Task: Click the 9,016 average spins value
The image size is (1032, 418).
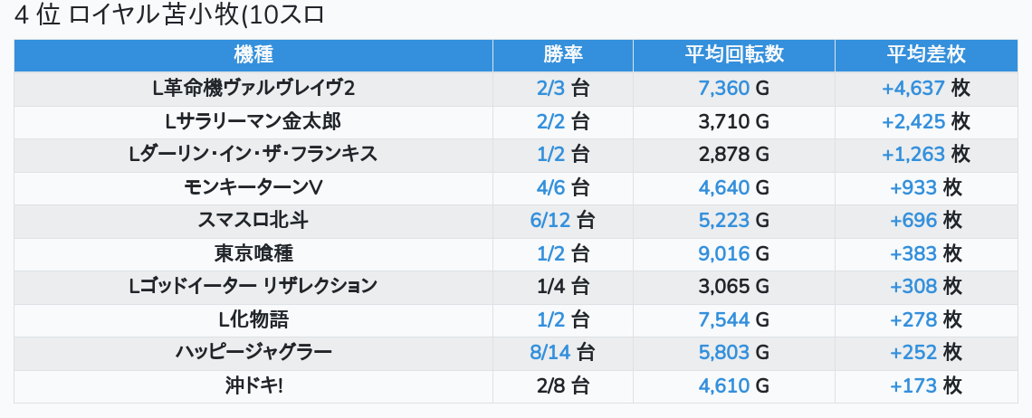Action: 723,253
